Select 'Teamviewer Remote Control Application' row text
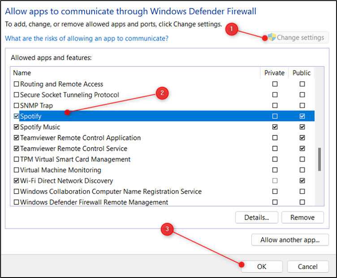The height and width of the screenshot is (278, 337). (80, 138)
